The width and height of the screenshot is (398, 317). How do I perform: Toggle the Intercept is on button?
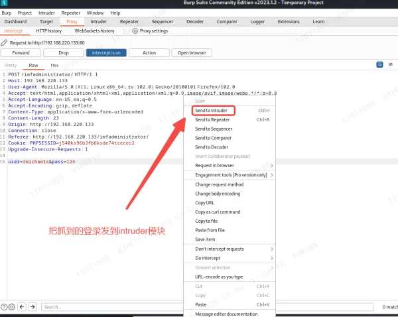(106, 53)
